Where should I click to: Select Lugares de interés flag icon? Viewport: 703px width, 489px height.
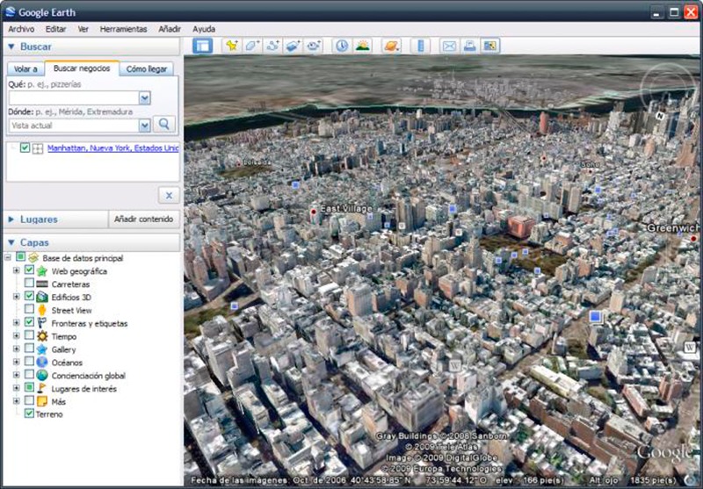click(41, 388)
